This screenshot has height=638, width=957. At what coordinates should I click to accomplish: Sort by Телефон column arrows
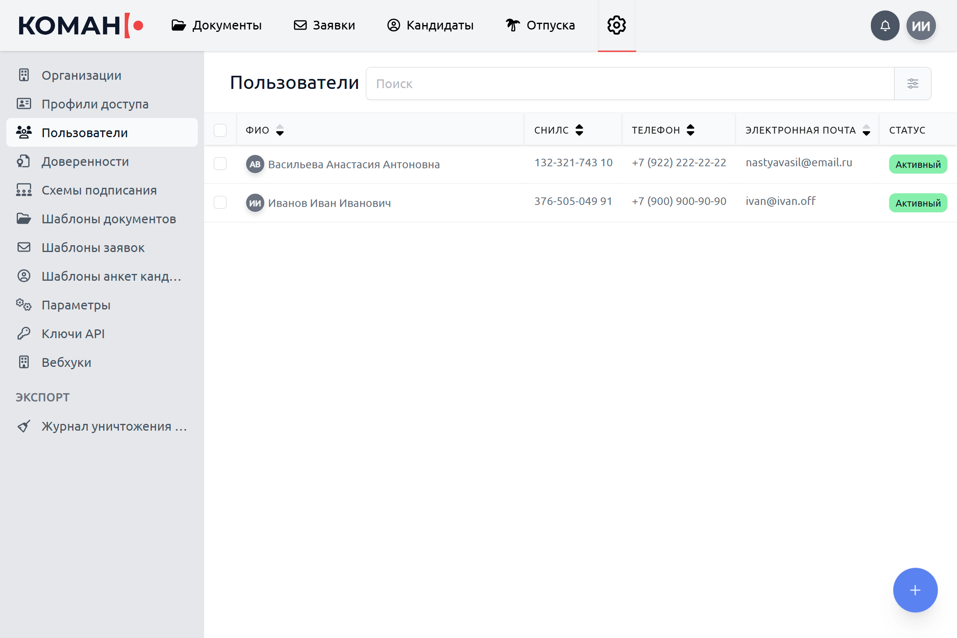coord(691,130)
